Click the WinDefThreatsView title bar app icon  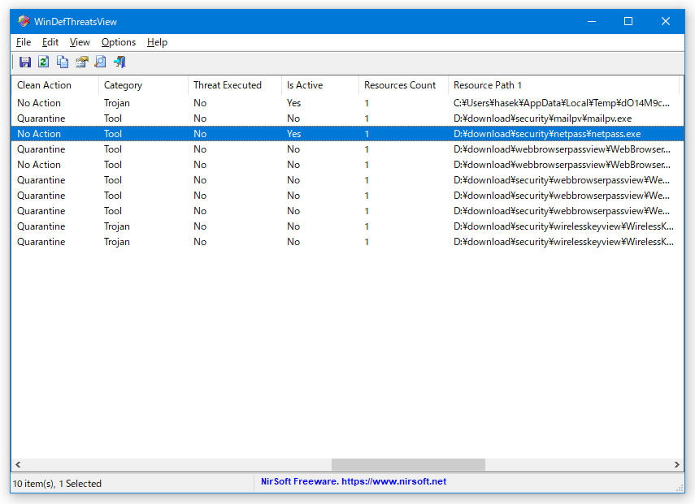(x=24, y=21)
